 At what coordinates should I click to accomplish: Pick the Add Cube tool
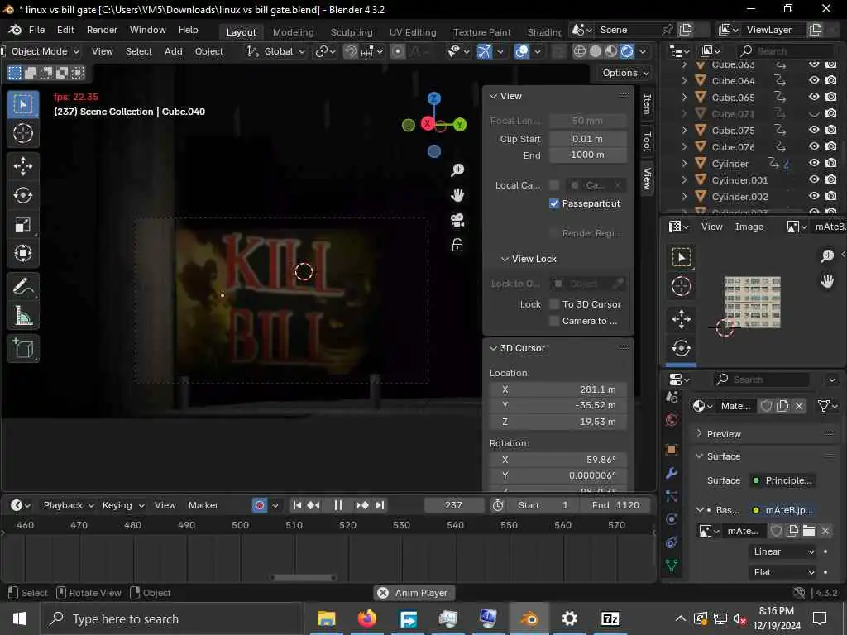tap(22, 348)
